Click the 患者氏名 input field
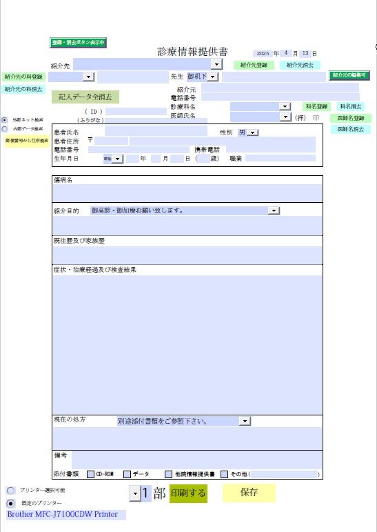 point(156,131)
